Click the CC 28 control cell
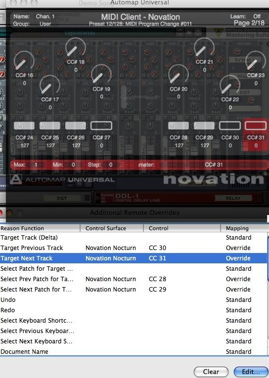The image size is (269, 378). tap(158, 279)
